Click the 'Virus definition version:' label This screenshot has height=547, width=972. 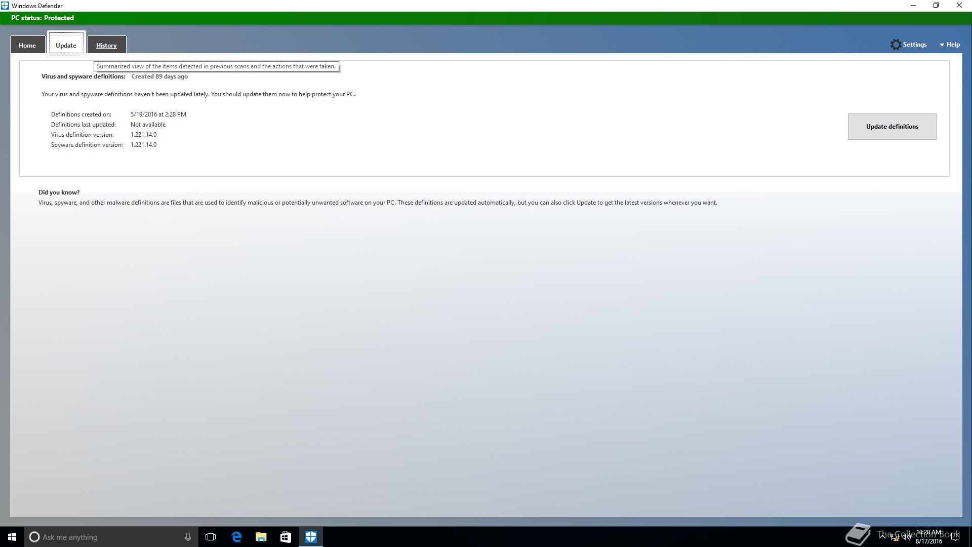click(82, 135)
